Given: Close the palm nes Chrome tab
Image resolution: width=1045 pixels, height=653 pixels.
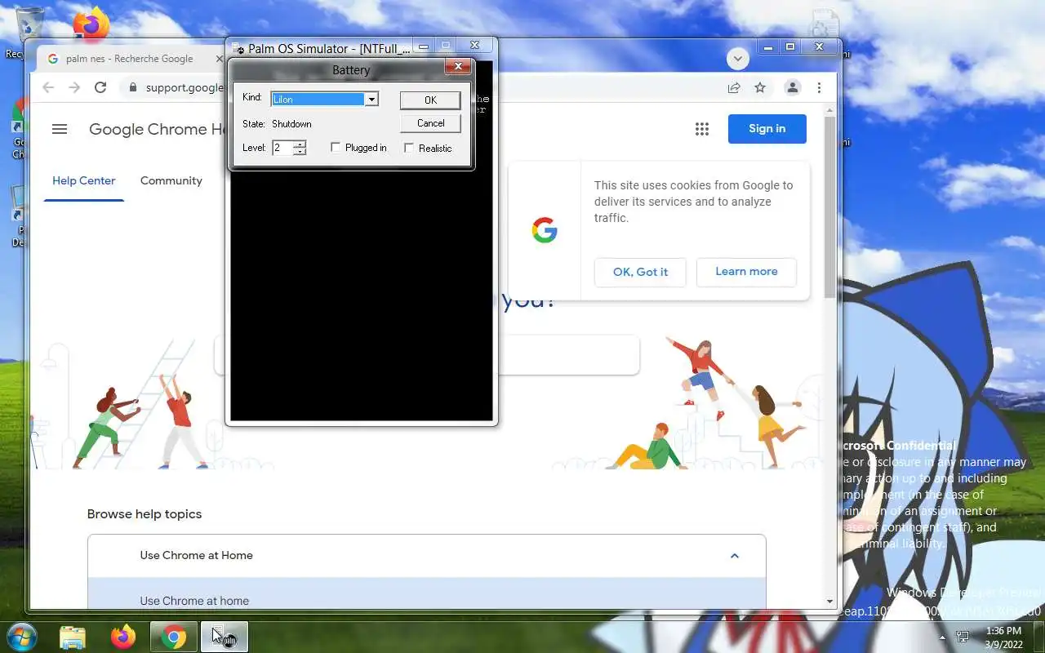Looking at the screenshot, I should coord(219,59).
